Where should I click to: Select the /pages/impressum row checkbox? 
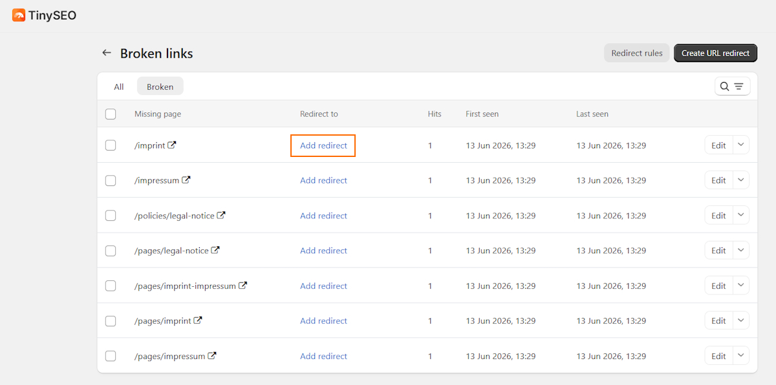[x=111, y=356]
